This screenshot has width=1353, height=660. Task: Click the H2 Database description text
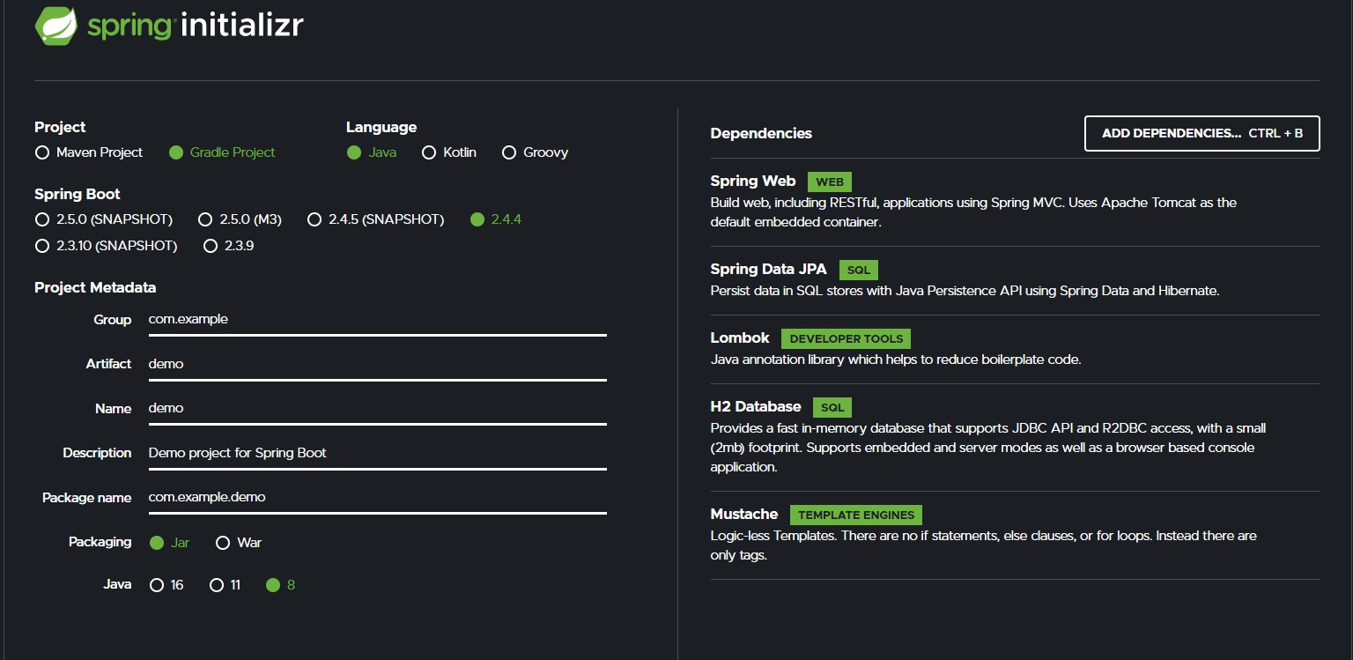pyautogui.click(x=988, y=448)
